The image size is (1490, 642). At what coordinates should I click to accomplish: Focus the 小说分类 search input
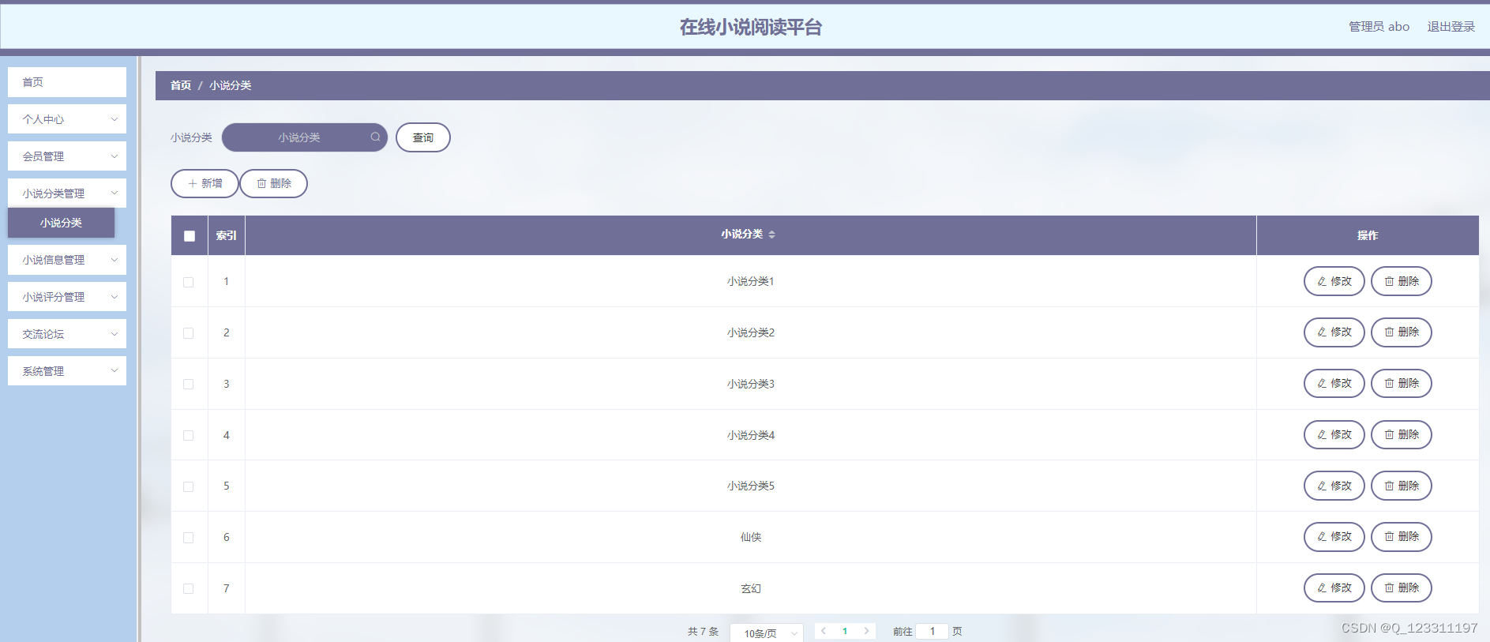coord(305,137)
